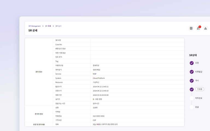
Task: Click the 게시 step checkmark icon
Action: tap(192, 81)
